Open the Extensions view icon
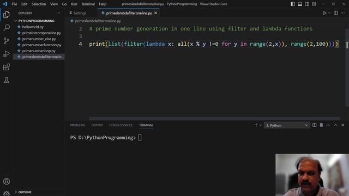 pyautogui.click(x=7, y=67)
